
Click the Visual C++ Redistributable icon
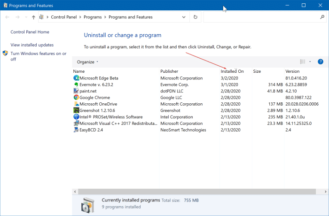[76, 123]
